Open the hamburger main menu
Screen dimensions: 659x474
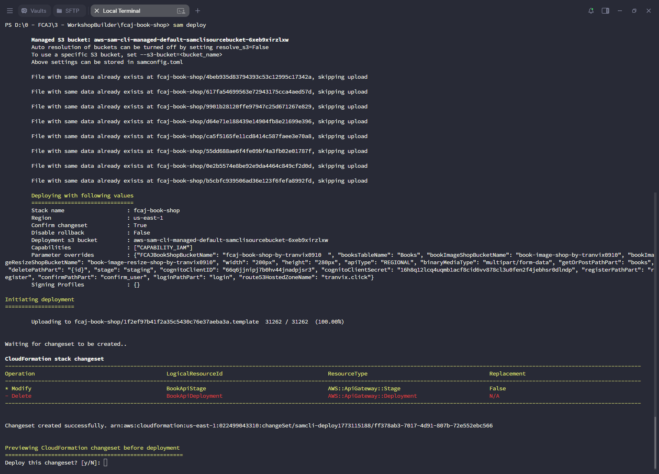coord(10,11)
